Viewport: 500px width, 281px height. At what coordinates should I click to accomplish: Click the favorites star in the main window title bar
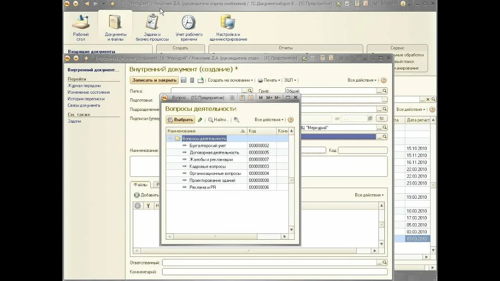112,4
